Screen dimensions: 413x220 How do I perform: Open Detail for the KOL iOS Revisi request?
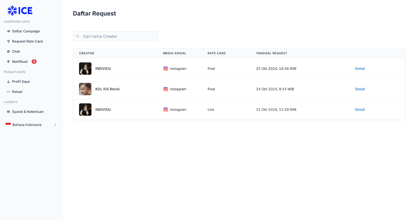point(360,89)
